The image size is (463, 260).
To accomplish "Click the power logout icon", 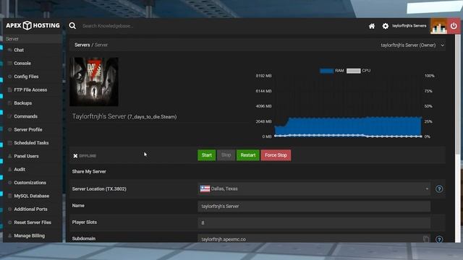I will (454, 26).
